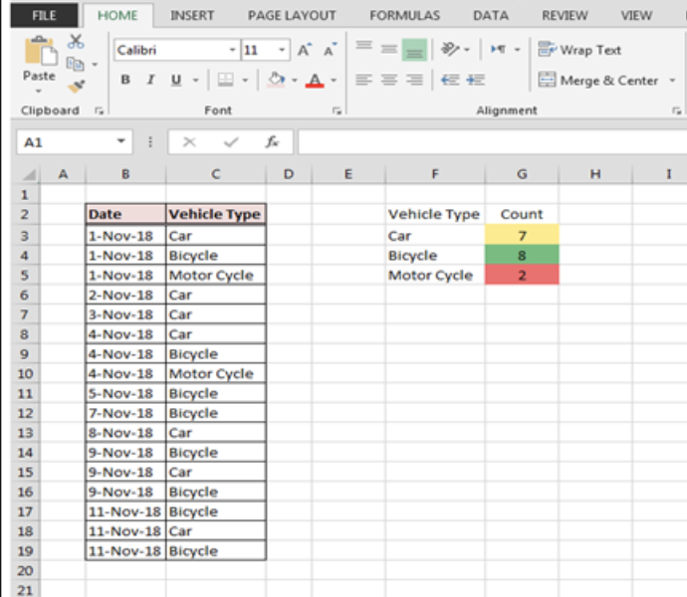
Task: Switch to the DATA tab
Action: pos(491,16)
